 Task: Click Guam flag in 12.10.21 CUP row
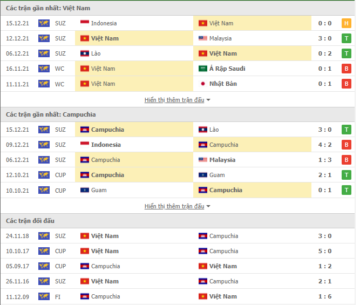pos(203,175)
